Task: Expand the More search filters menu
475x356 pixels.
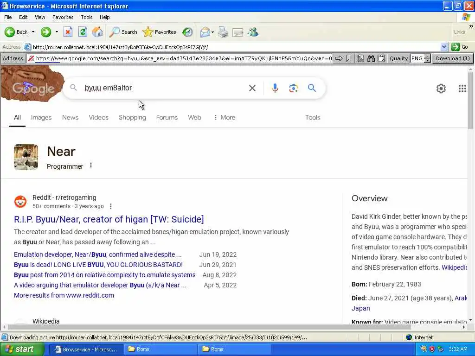Action: [225, 117]
